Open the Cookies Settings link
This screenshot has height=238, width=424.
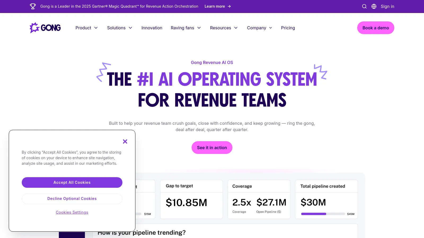(x=72, y=212)
